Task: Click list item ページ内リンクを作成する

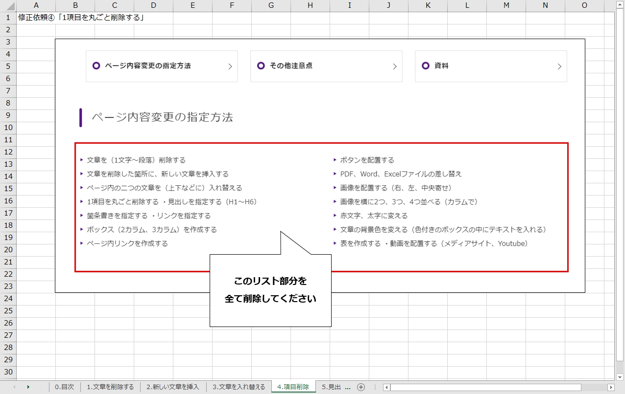Action: pyautogui.click(x=127, y=243)
